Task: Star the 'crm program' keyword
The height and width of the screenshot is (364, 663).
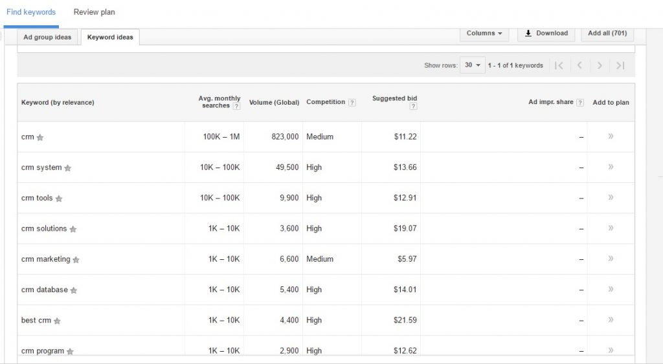Action: tap(70, 351)
